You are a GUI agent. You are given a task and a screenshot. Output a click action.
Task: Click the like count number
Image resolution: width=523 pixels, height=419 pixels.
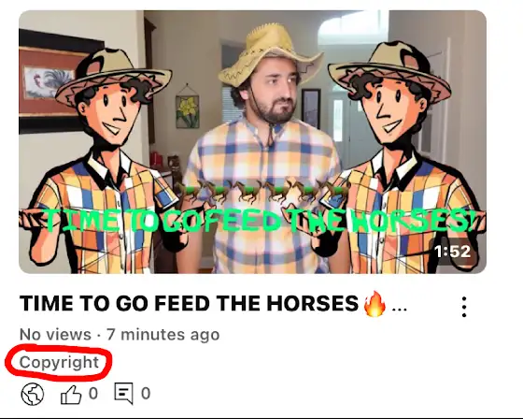[x=93, y=393]
